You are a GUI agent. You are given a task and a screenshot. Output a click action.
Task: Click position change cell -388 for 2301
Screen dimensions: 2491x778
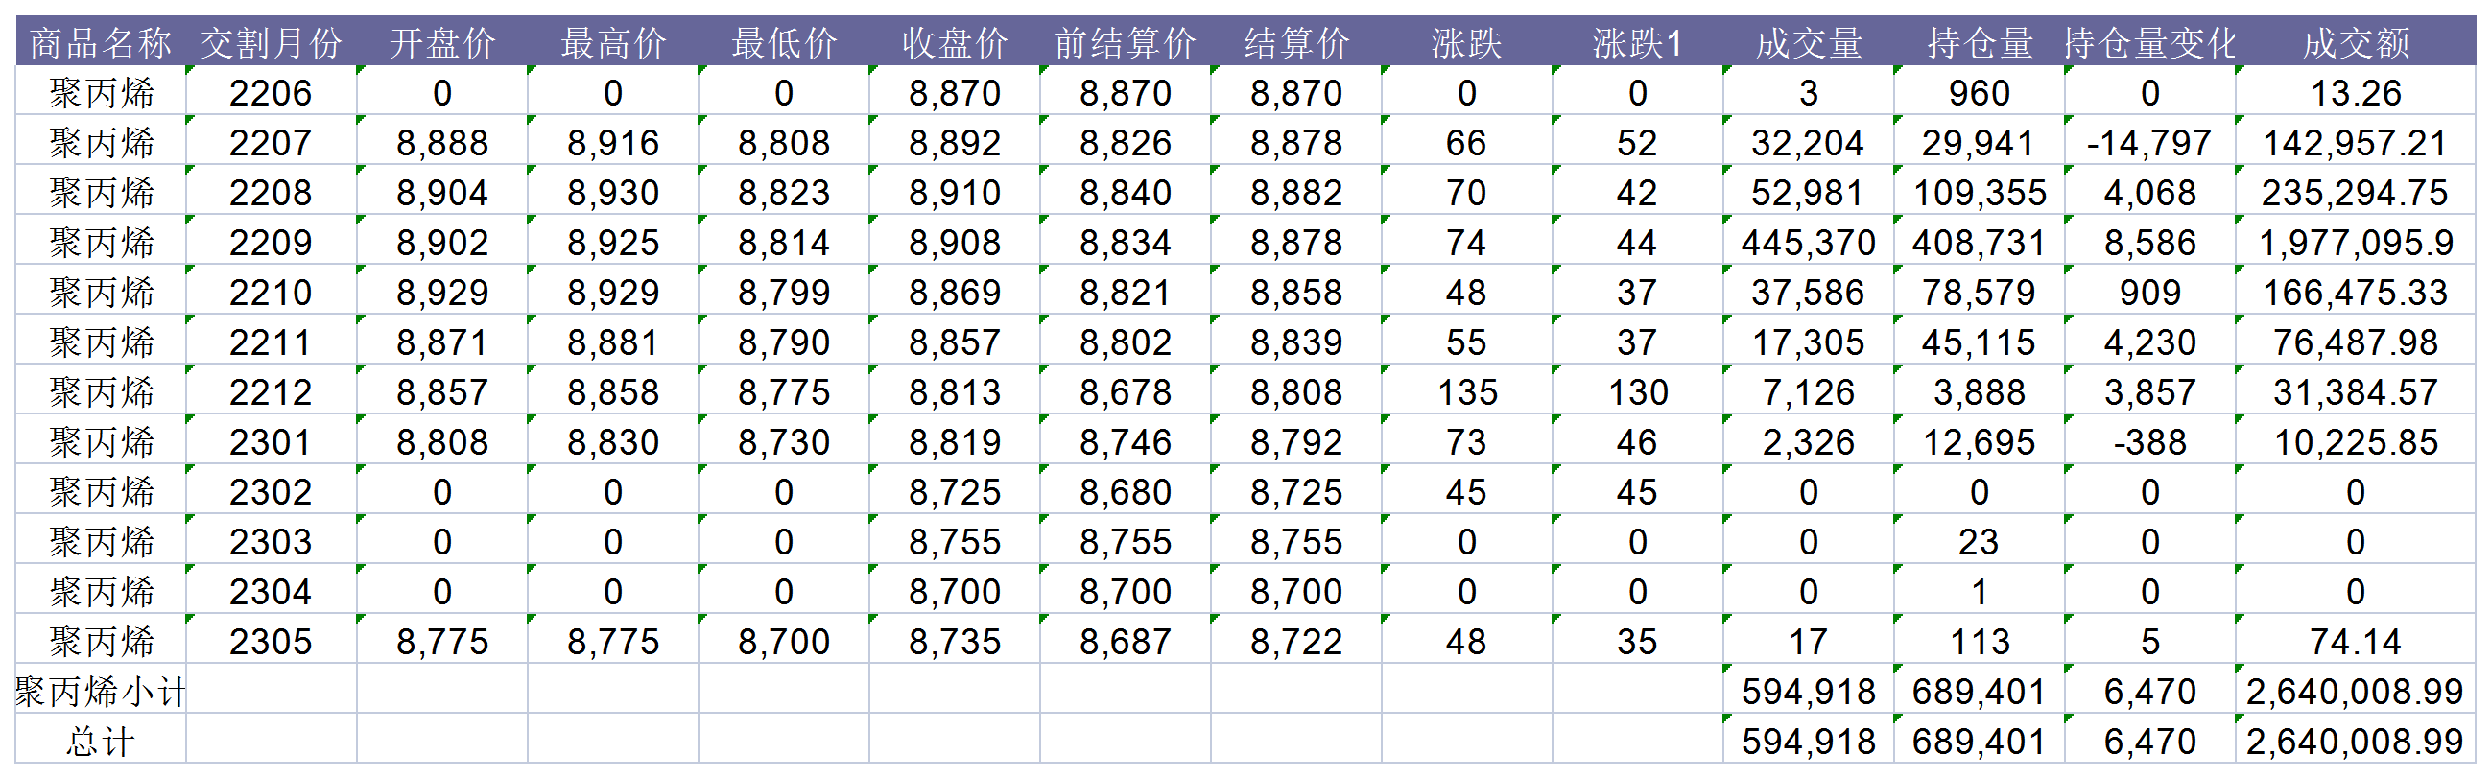(2148, 442)
